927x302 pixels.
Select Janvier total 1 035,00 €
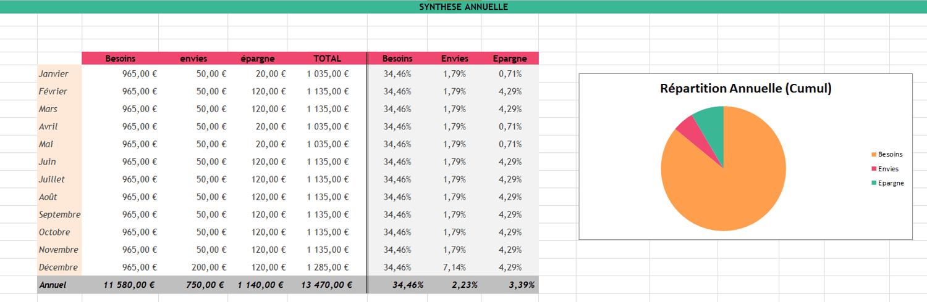coord(328,74)
